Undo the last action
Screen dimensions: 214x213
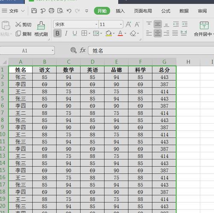tap(69, 11)
